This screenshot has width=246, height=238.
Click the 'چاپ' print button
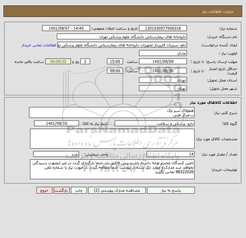coord(79,190)
